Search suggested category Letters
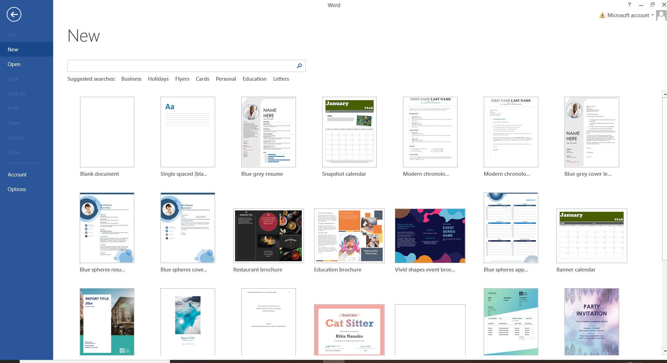667x363 pixels. click(x=281, y=79)
